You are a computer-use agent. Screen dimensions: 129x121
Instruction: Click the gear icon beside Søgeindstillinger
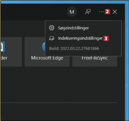tap(52, 28)
